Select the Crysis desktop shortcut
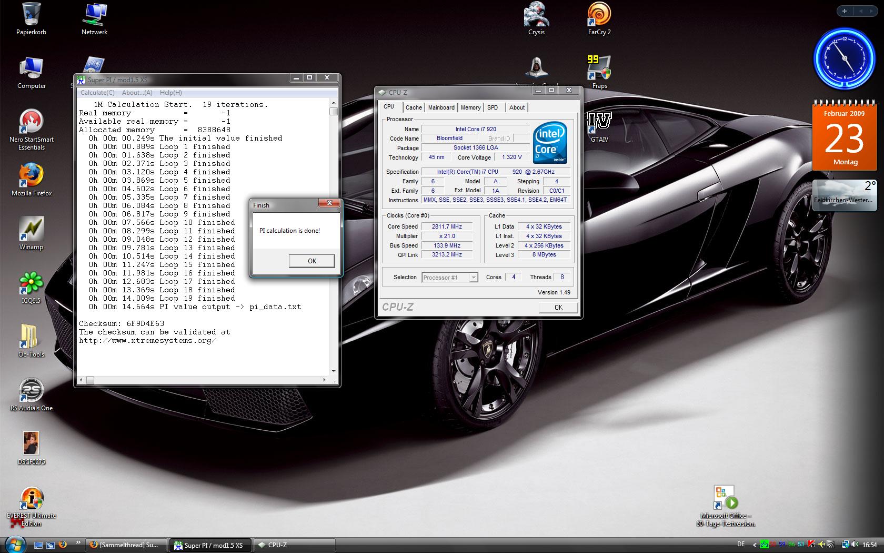This screenshot has height=553, width=884. point(536,19)
